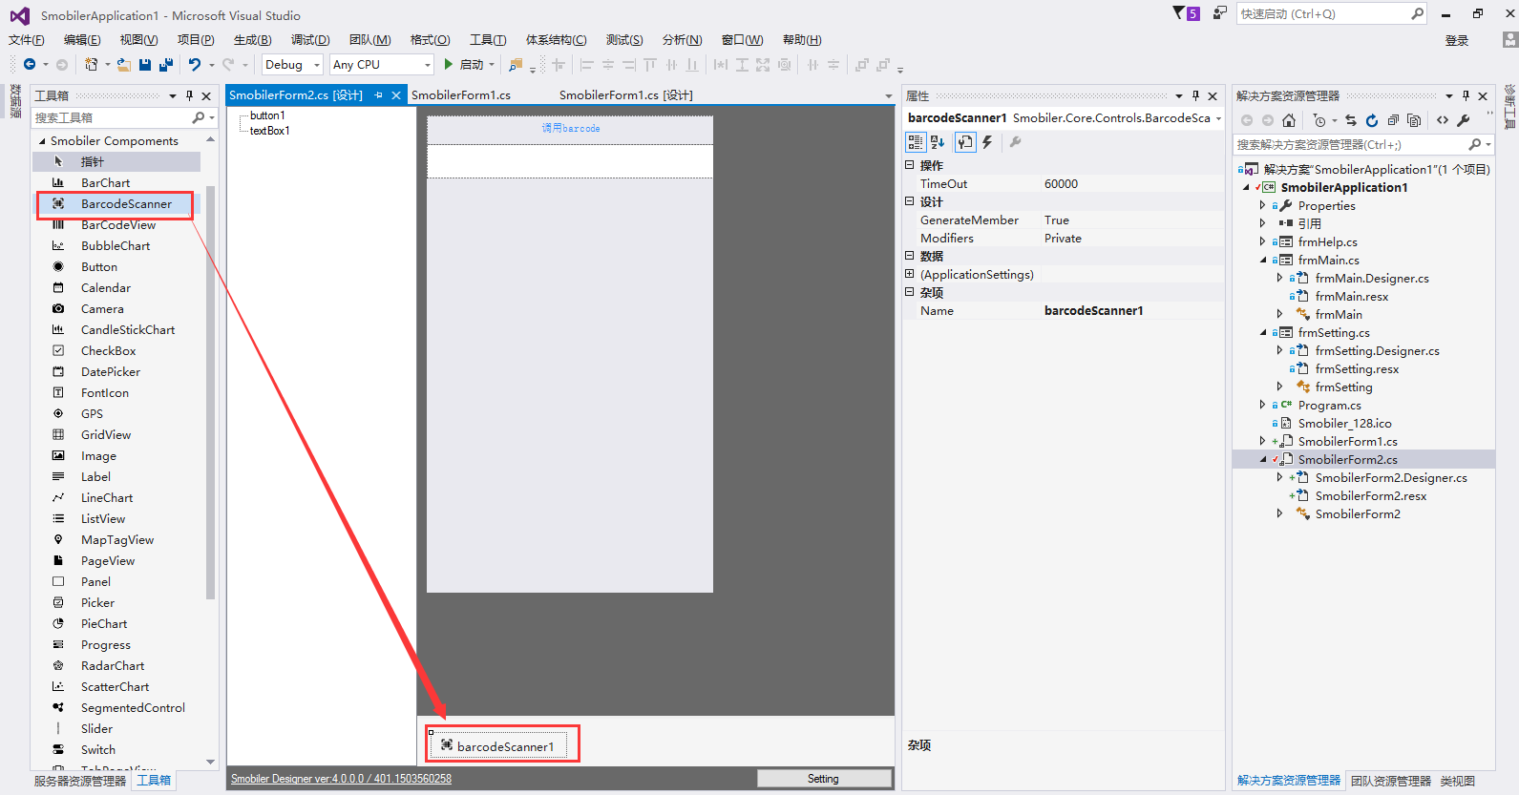Click Solution Explorer properties wrench icon
Image resolution: width=1519 pixels, height=795 pixels.
1463,120
